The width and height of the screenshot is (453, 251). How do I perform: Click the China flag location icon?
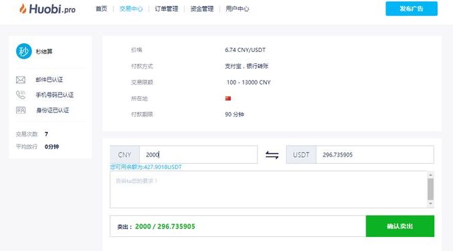[x=228, y=99]
